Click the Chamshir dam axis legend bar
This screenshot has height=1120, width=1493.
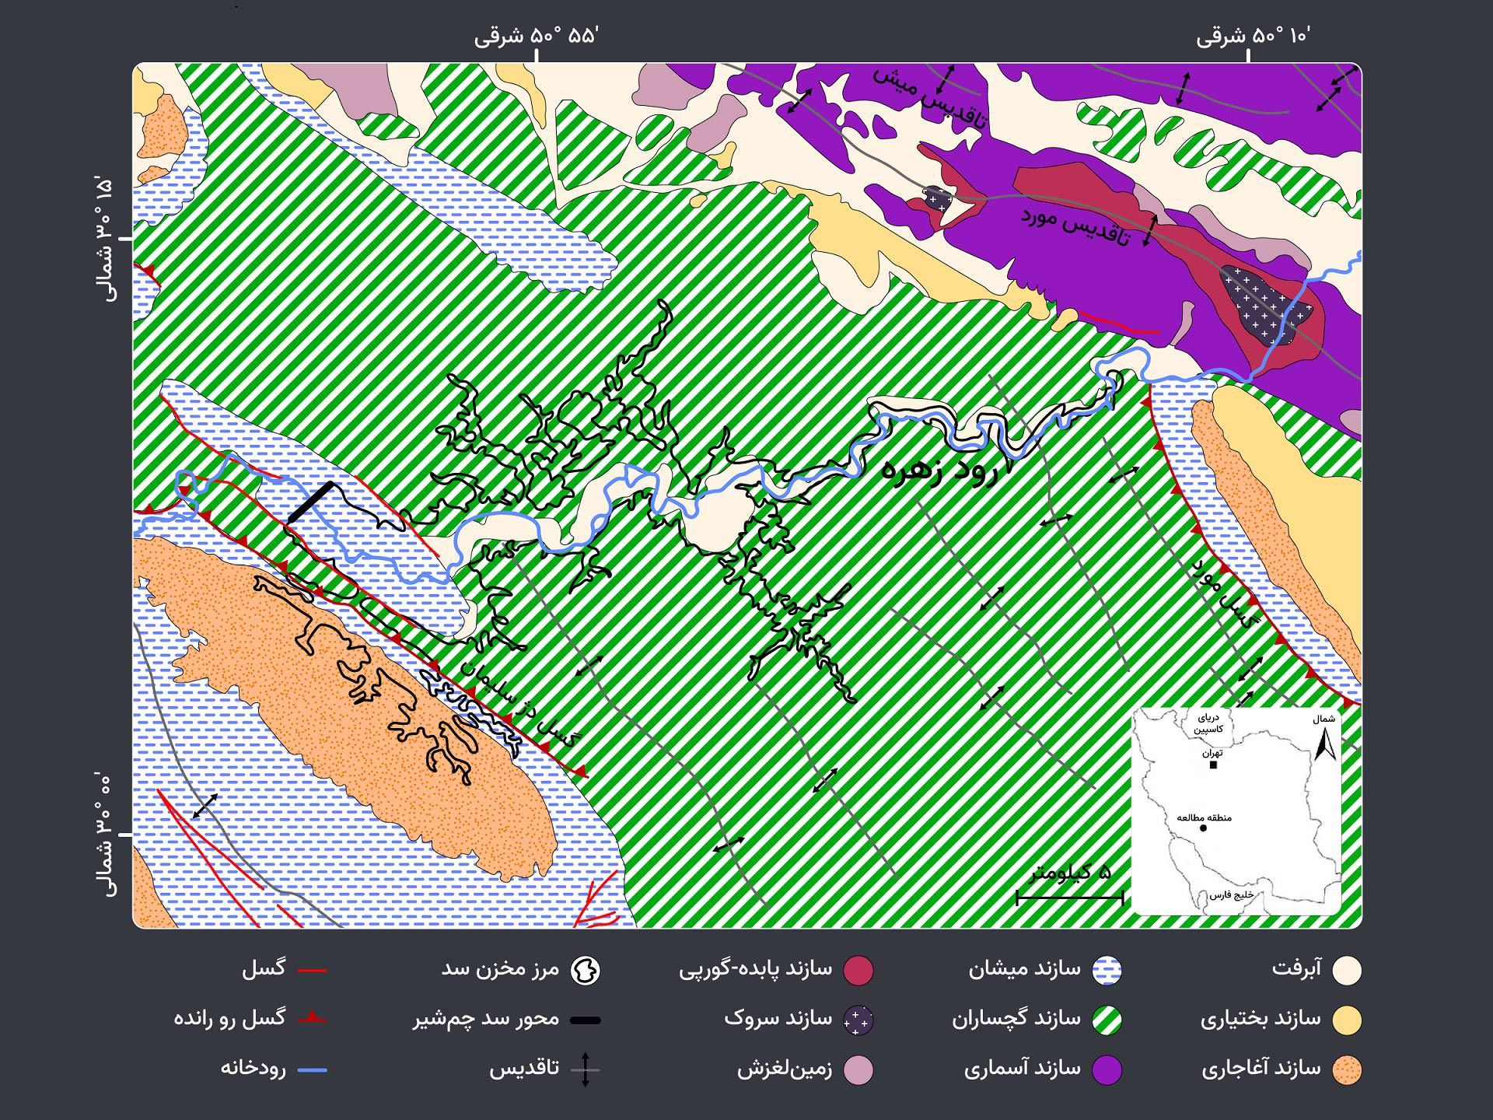[585, 1020]
